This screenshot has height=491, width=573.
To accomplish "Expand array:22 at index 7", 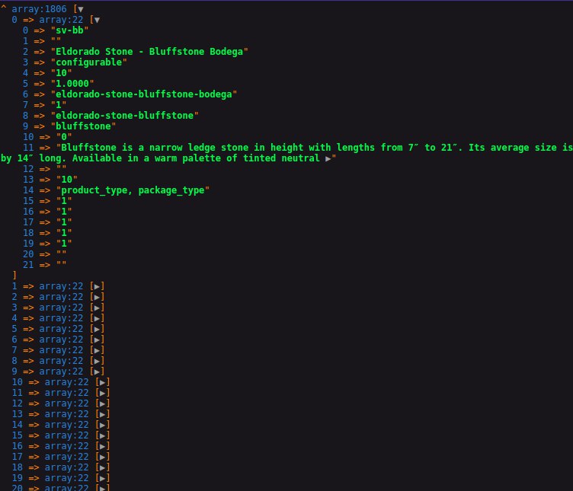I will pos(97,350).
